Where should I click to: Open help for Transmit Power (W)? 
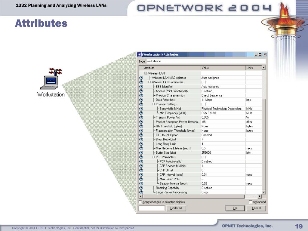tap(141, 118)
